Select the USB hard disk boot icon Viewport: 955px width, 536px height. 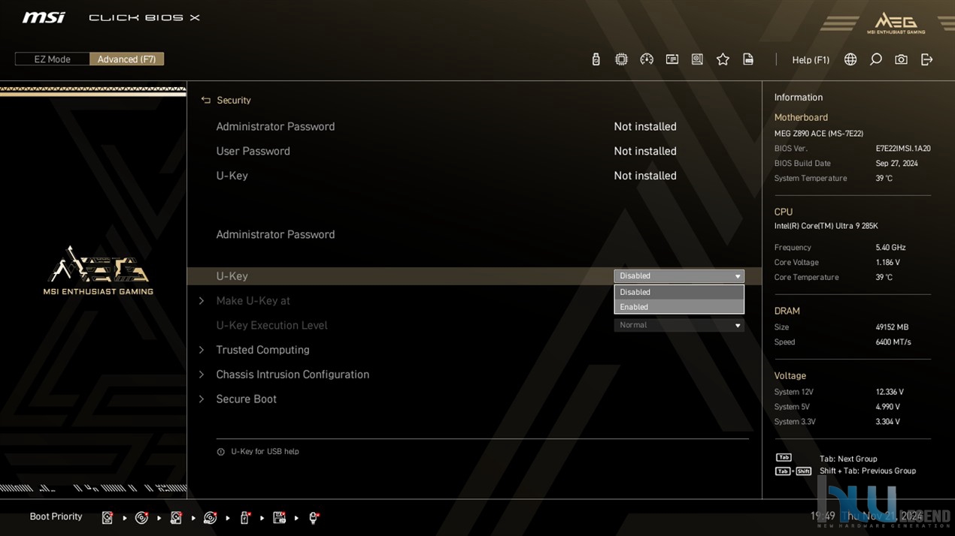point(176,517)
